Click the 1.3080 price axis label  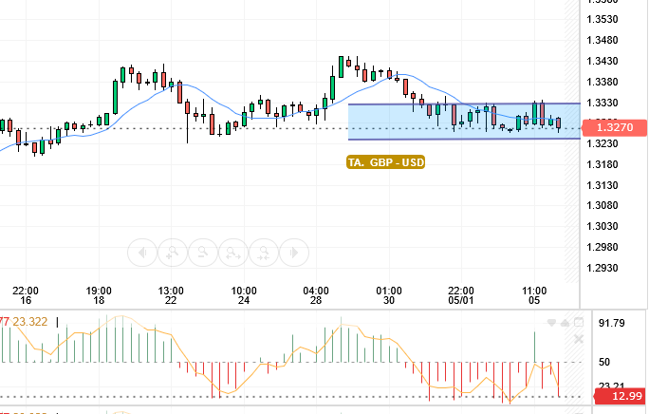click(603, 205)
